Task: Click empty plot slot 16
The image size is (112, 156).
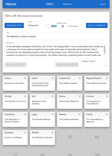Action: point(97,137)
